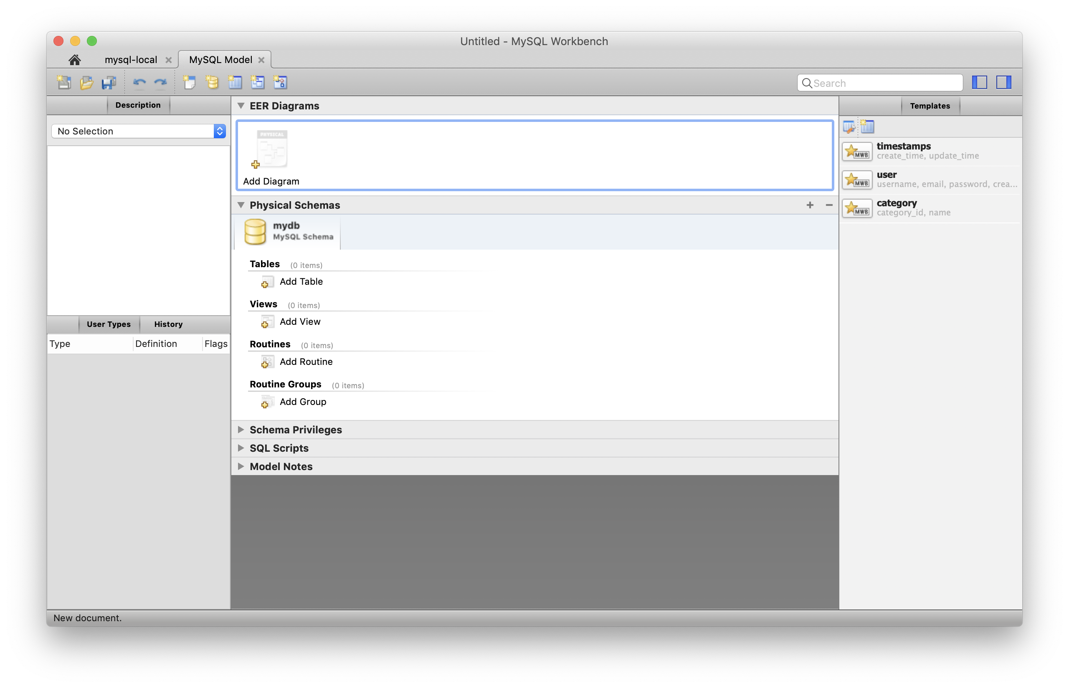This screenshot has height=688, width=1069.
Task: Open the User Types tab
Action: 109,324
